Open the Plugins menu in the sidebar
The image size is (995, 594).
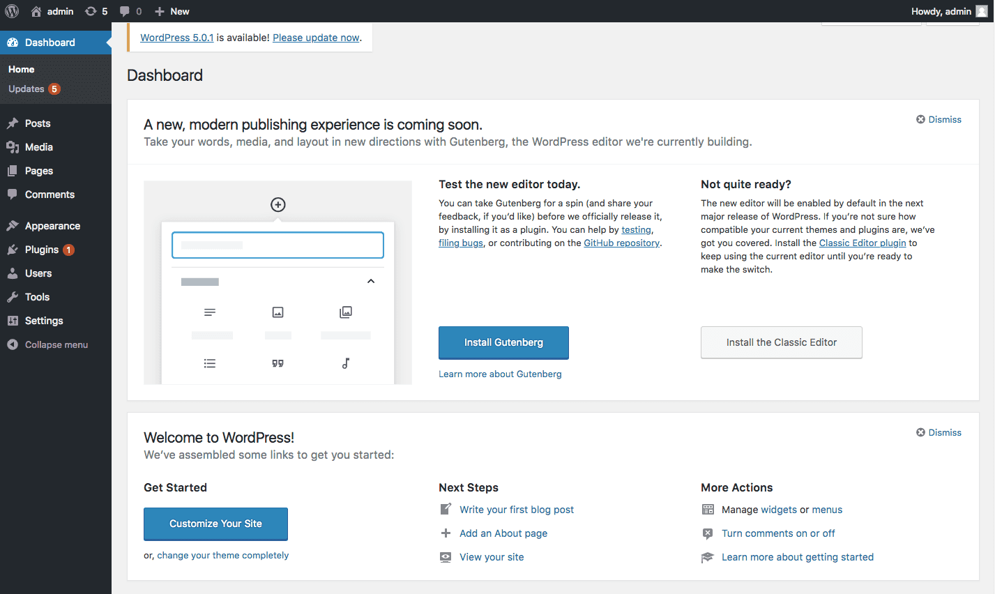(x=42, y=250)
